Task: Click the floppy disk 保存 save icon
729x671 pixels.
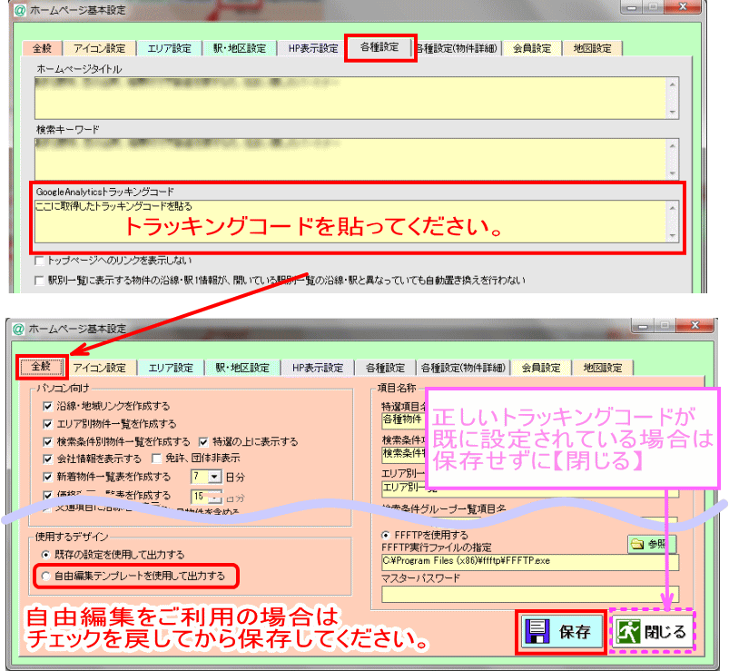Action: (537, 631)
